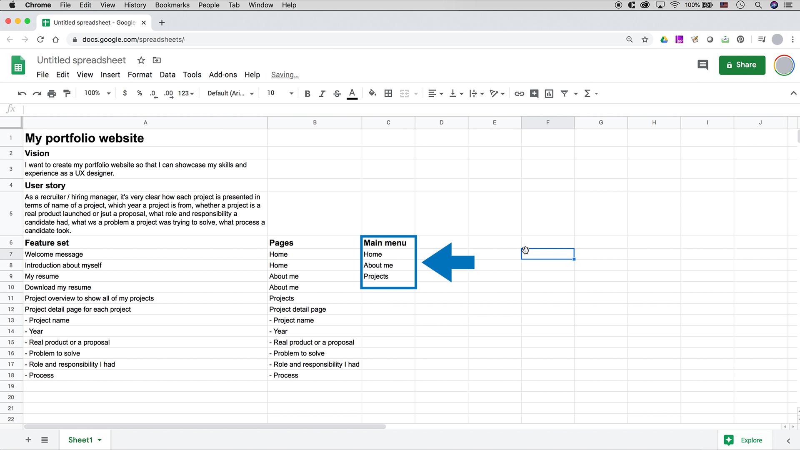Viewport: 800px width, 450px height.
Task: Toggle italic formatting
Action: pos(322,94)
